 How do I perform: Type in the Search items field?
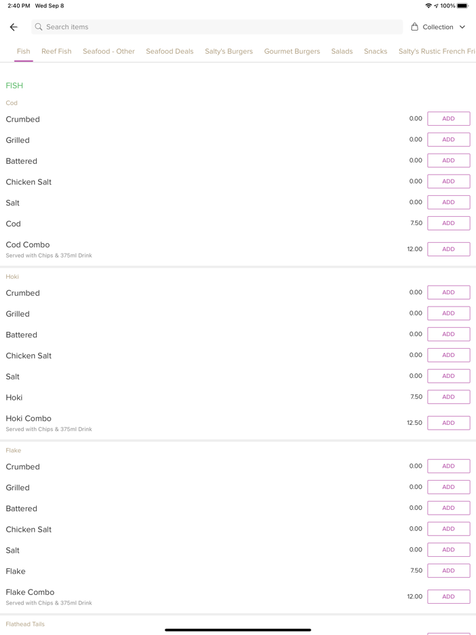pos(218,27)
